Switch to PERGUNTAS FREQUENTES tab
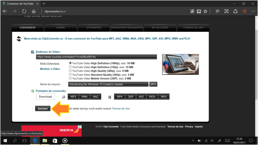This screenshot has width=258, height=145. tap(126, 28)
